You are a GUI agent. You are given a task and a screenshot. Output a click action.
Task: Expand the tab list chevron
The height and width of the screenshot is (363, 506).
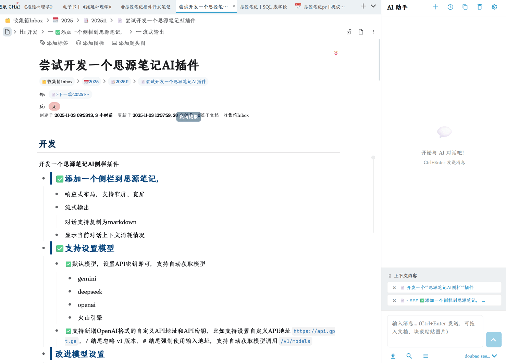coord(373,6)
